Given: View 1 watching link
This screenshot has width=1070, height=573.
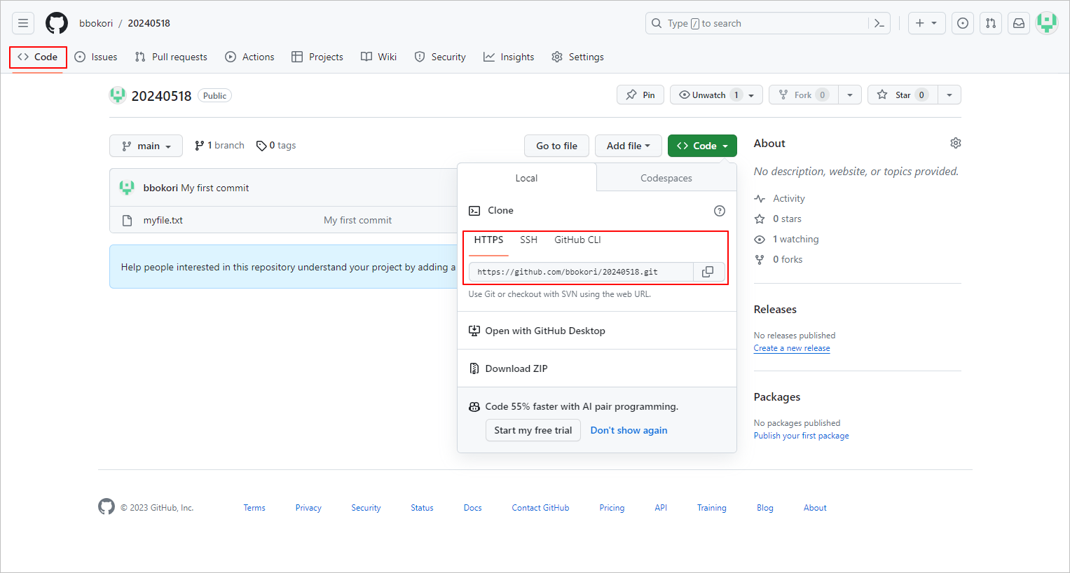Looking at the screenshot, I should click(786, 240).
